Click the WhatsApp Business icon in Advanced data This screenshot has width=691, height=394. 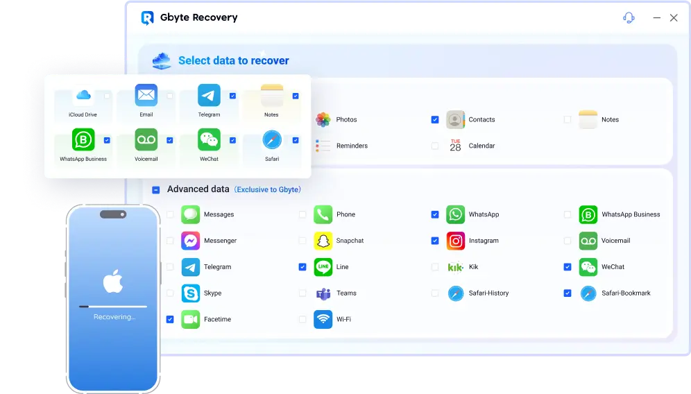(588, 214)
